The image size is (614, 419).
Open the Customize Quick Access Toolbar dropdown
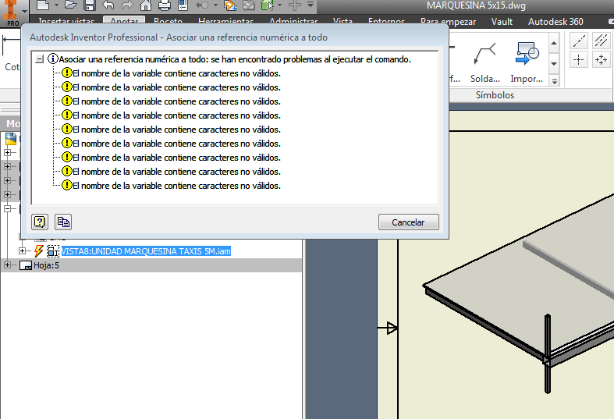point(311,5)
